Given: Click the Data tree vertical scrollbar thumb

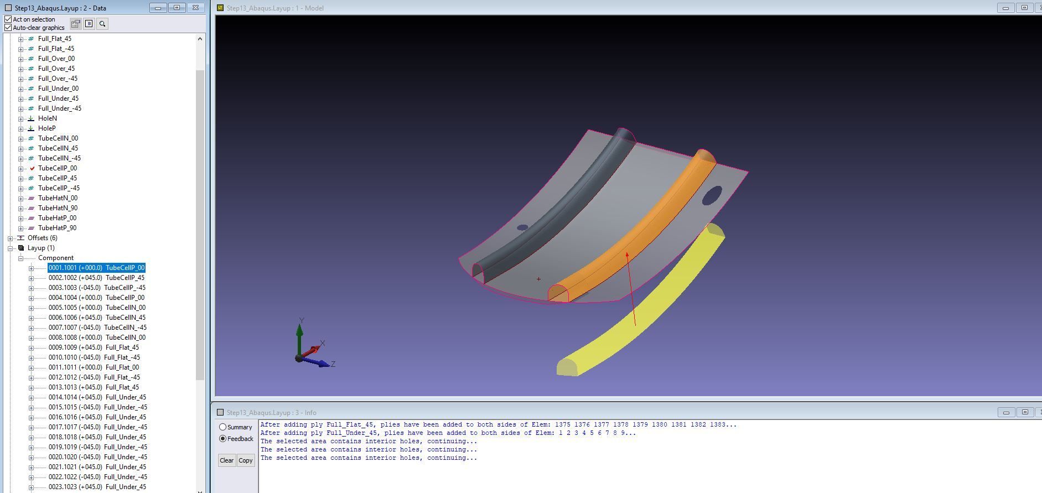Looking at the screenshot, I should [200, 221].
